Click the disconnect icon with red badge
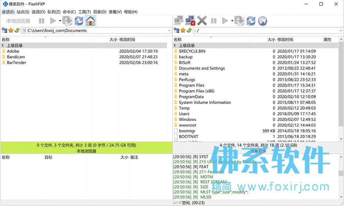The width and height of the screenshot is (344, 206). tap(190, 21)
